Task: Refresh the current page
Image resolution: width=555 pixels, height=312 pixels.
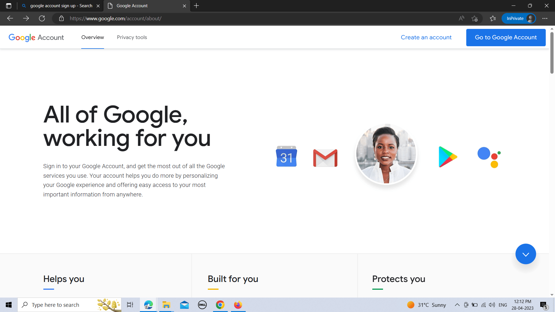Action: (x=42, y=18)
